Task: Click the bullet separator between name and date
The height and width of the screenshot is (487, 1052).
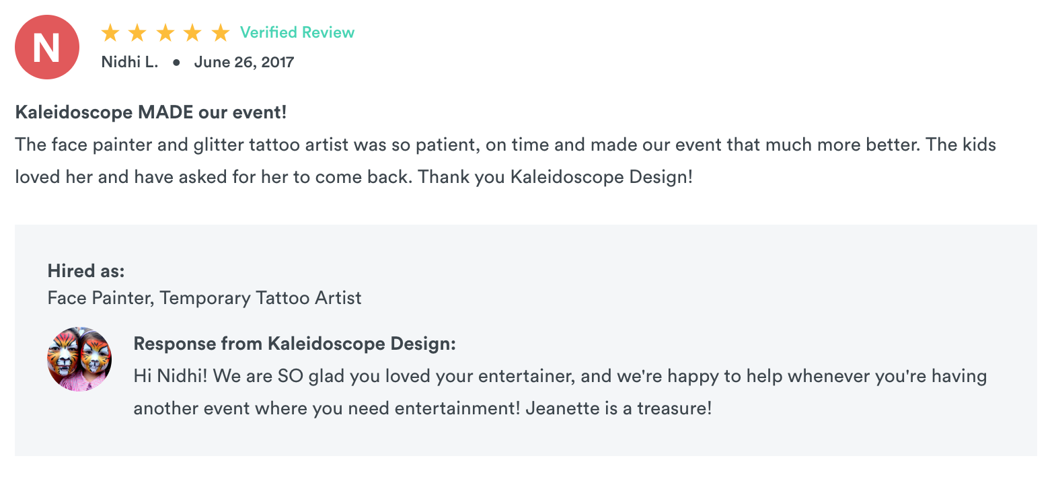Action: [176, 63]
